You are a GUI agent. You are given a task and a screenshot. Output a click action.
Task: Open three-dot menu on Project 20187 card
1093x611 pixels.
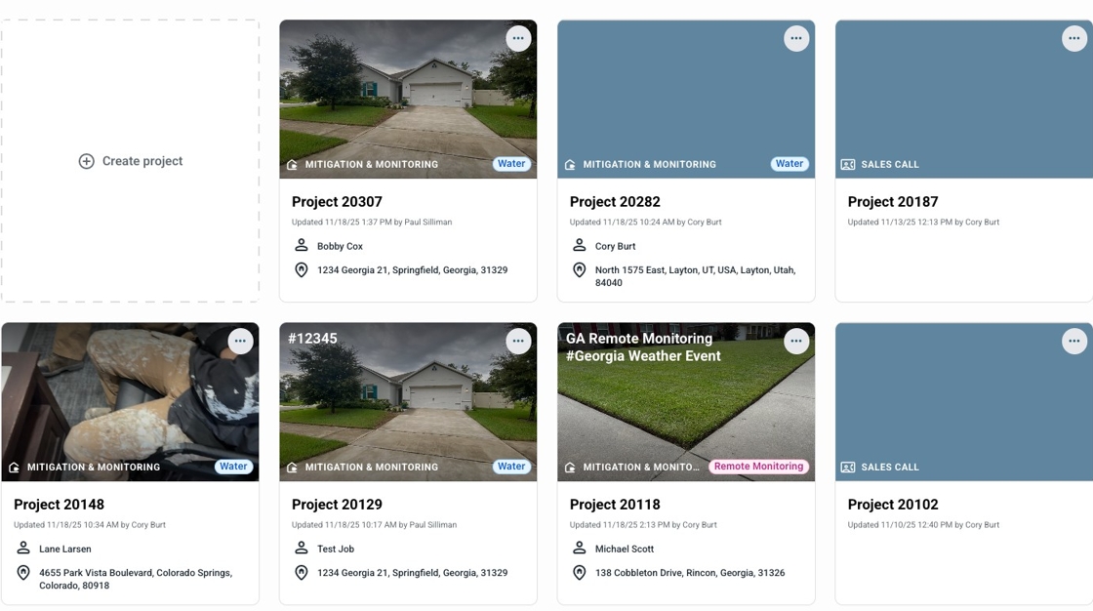pos(1074,38)
